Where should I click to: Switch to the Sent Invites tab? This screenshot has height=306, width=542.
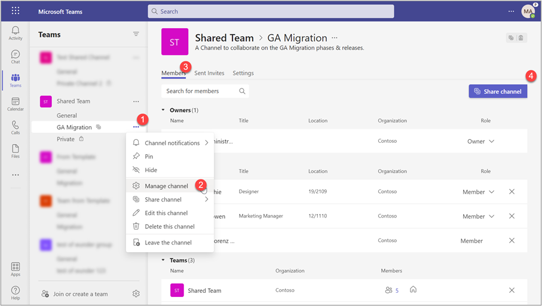pyautogui.click(x=209, y=73)
